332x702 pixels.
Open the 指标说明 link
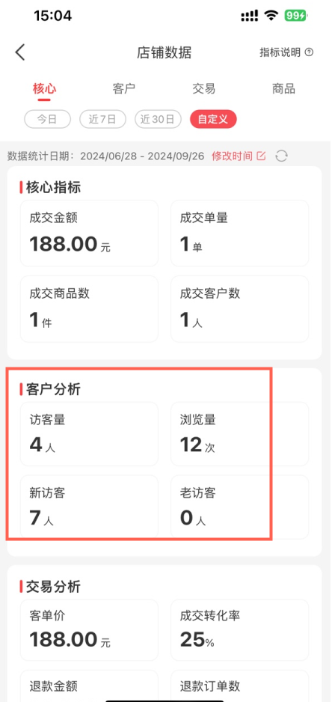click(280, 52)
